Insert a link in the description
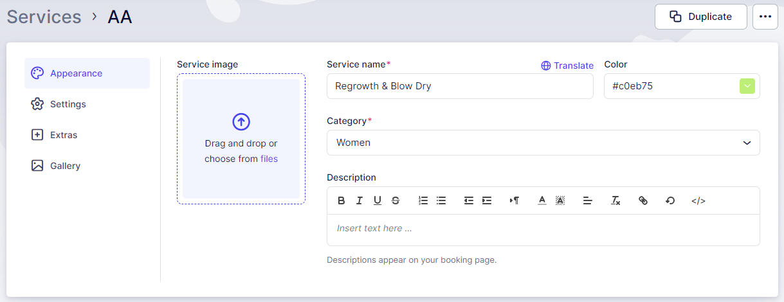The image size is (784, 302). [643, 200]
